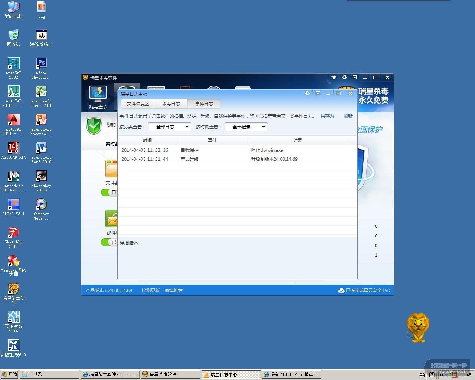
Task: Click the 检测更新 check update link
Action: [151, 291]
